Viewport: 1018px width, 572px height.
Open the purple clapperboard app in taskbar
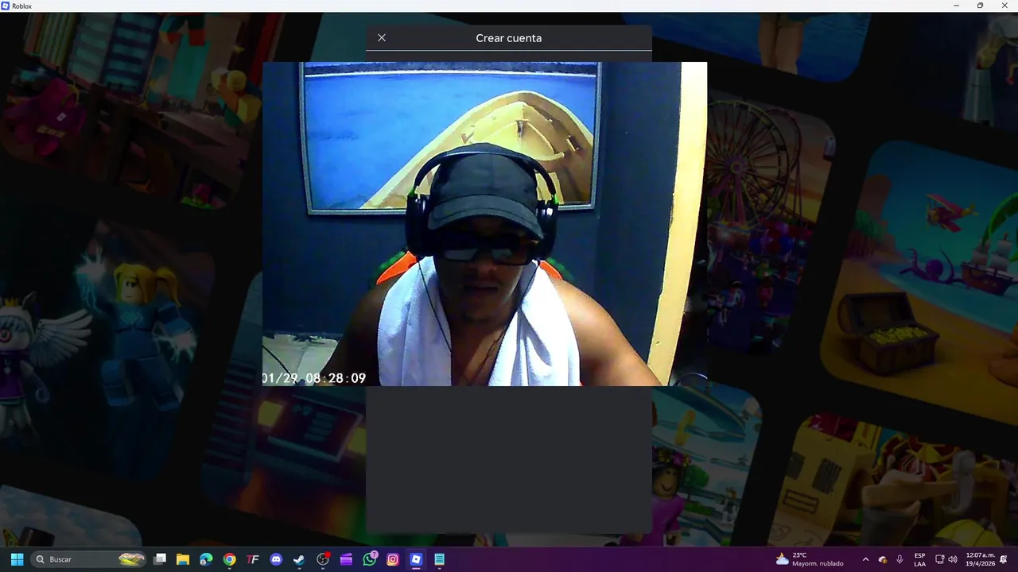tap(346, 559)
